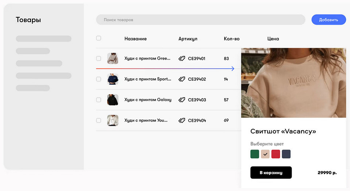
Task: Sort by the Название column header
Action: click(x=136, y=39)
